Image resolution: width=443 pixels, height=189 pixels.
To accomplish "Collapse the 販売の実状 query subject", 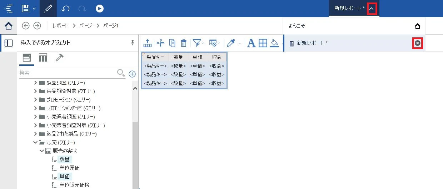I will point(42,151).
